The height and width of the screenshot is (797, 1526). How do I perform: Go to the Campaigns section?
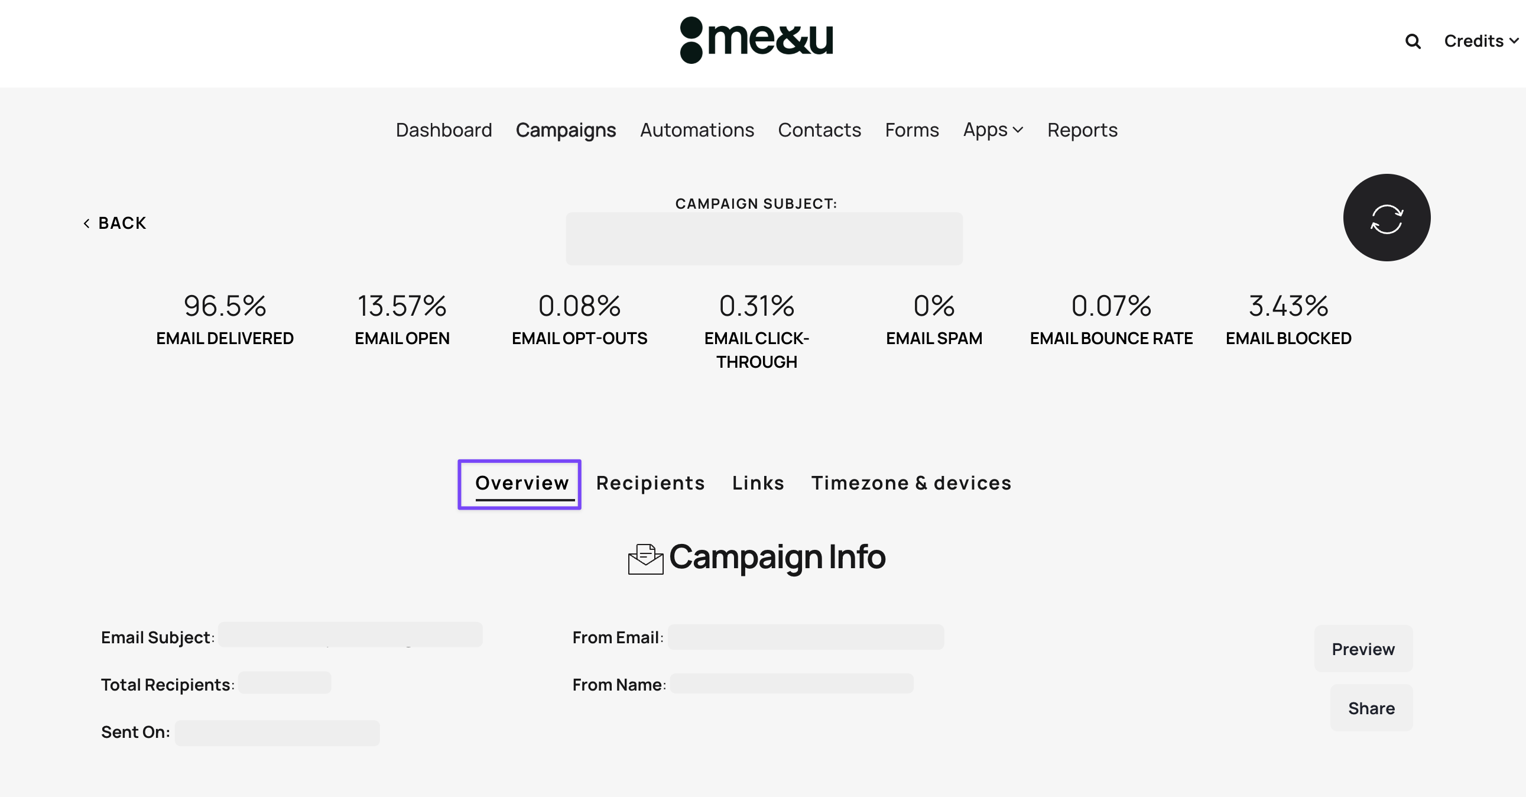click(x=566, y=129)
